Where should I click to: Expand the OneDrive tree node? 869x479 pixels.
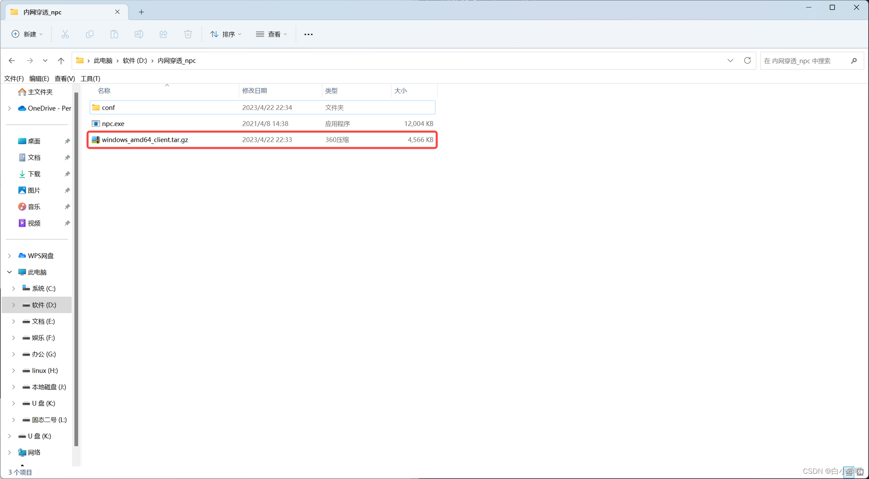10,108
